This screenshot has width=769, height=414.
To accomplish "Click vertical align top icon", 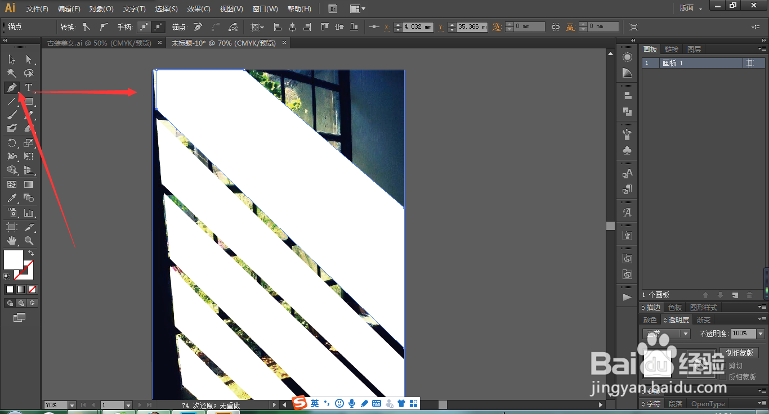I will point(325,26).
